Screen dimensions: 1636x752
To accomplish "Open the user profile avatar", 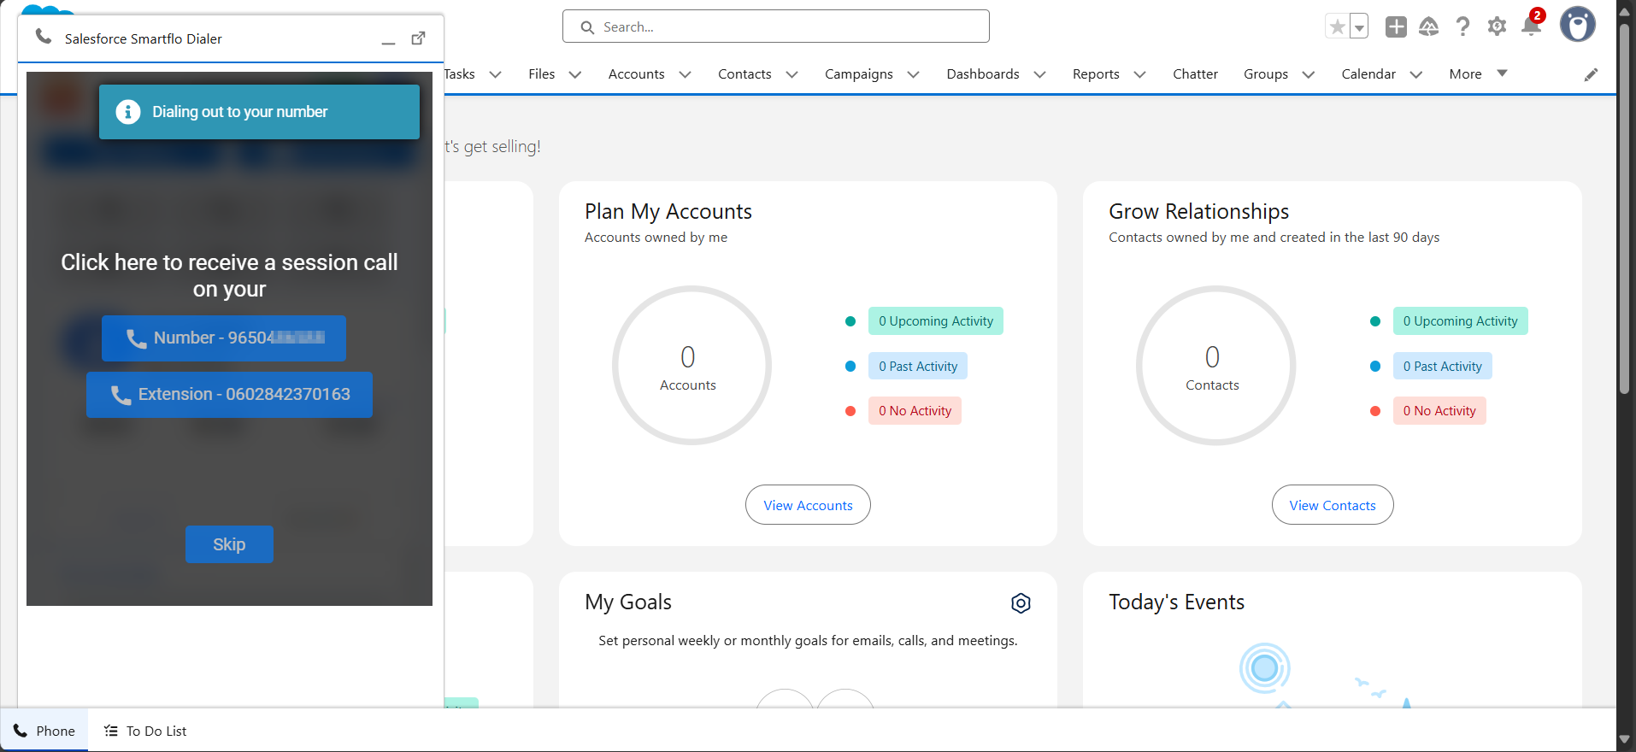I will click(x=1578, y=24).
